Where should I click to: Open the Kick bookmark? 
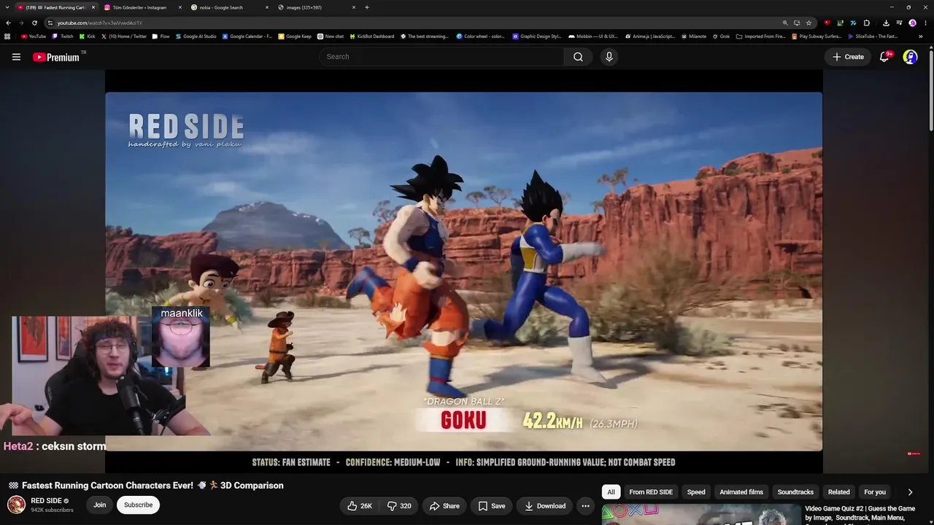click(88, 36)
